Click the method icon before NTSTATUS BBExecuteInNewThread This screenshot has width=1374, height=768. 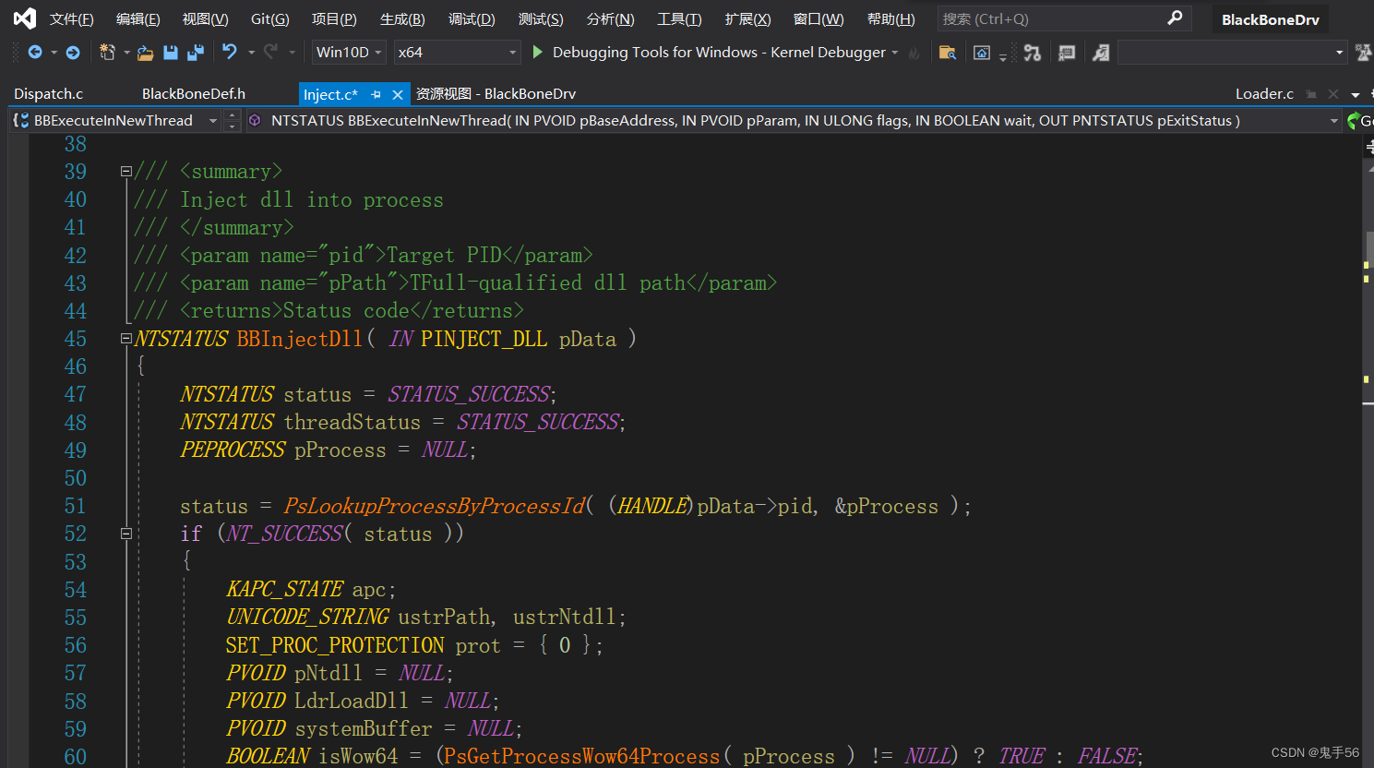coord(255,120)
